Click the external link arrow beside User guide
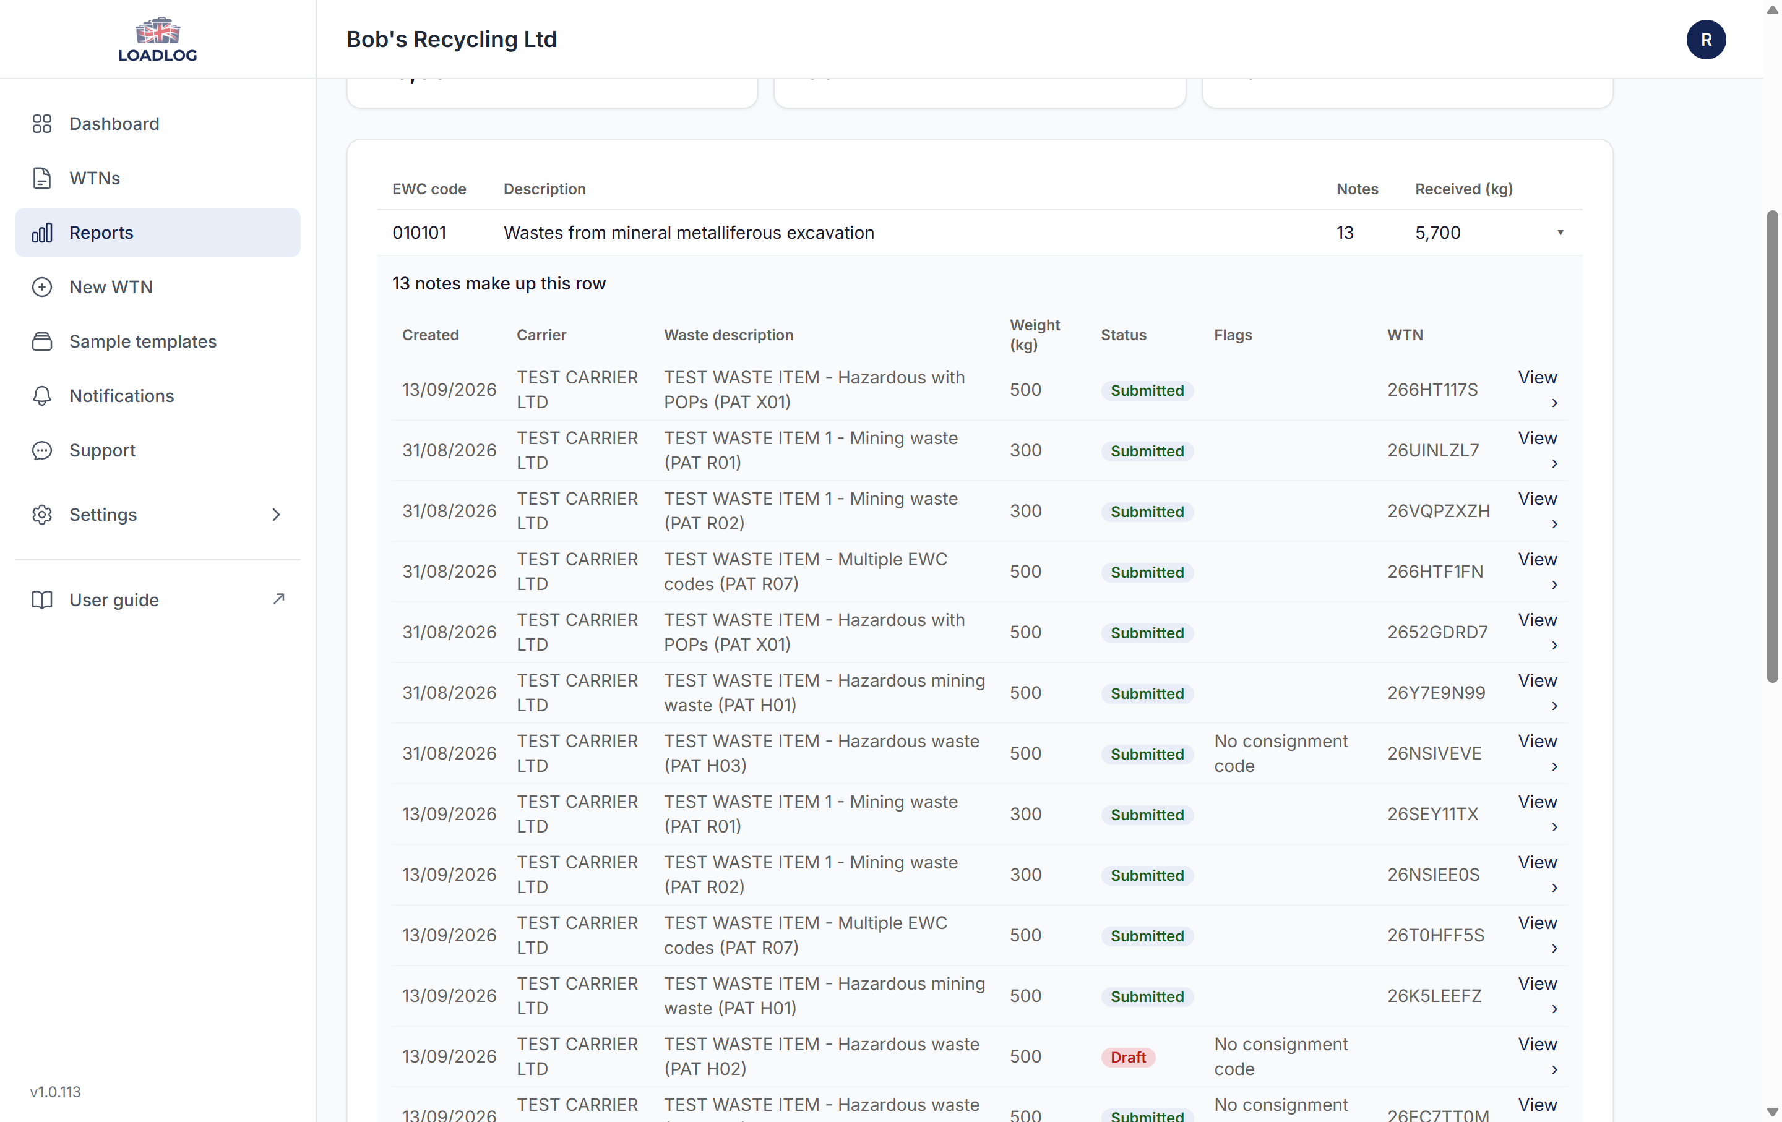Image resolution: width=1782 pixels, height=1122 pixels. 278,598
